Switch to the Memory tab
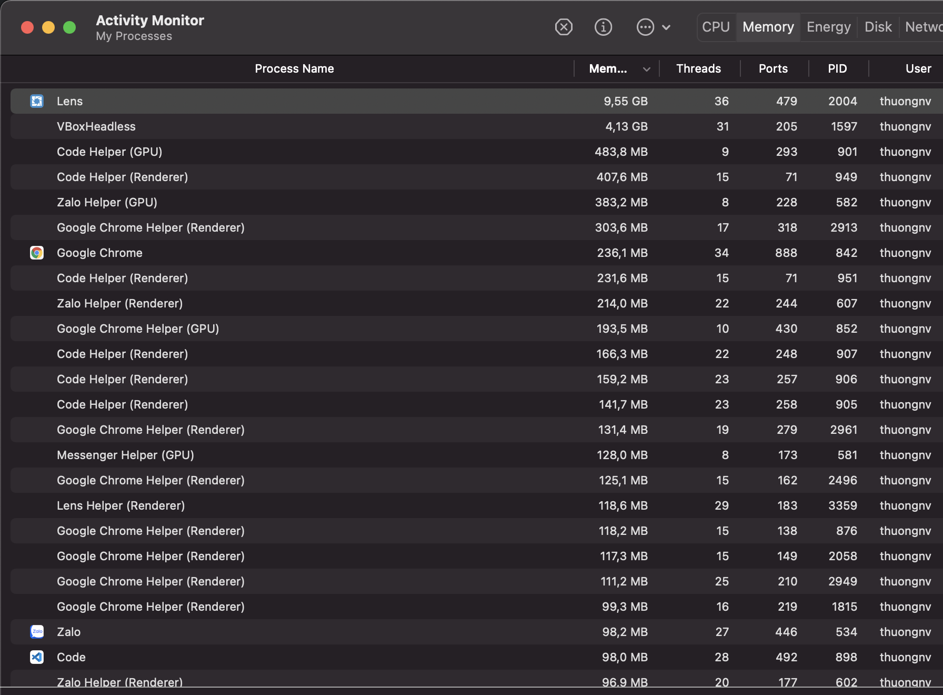This screenshot has height=695, width=943. (768, 27)
